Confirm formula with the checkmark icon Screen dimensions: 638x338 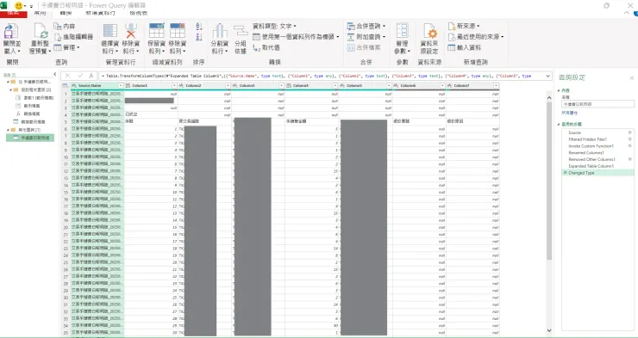(x=80, y=76)
